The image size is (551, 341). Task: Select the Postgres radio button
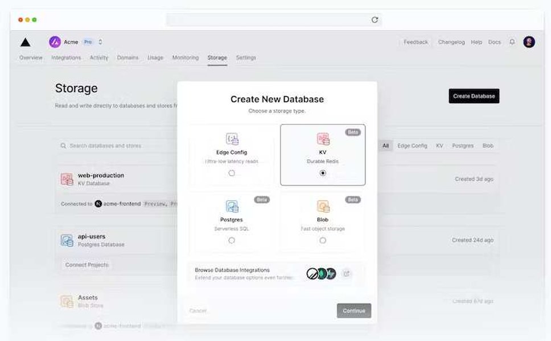232,240
